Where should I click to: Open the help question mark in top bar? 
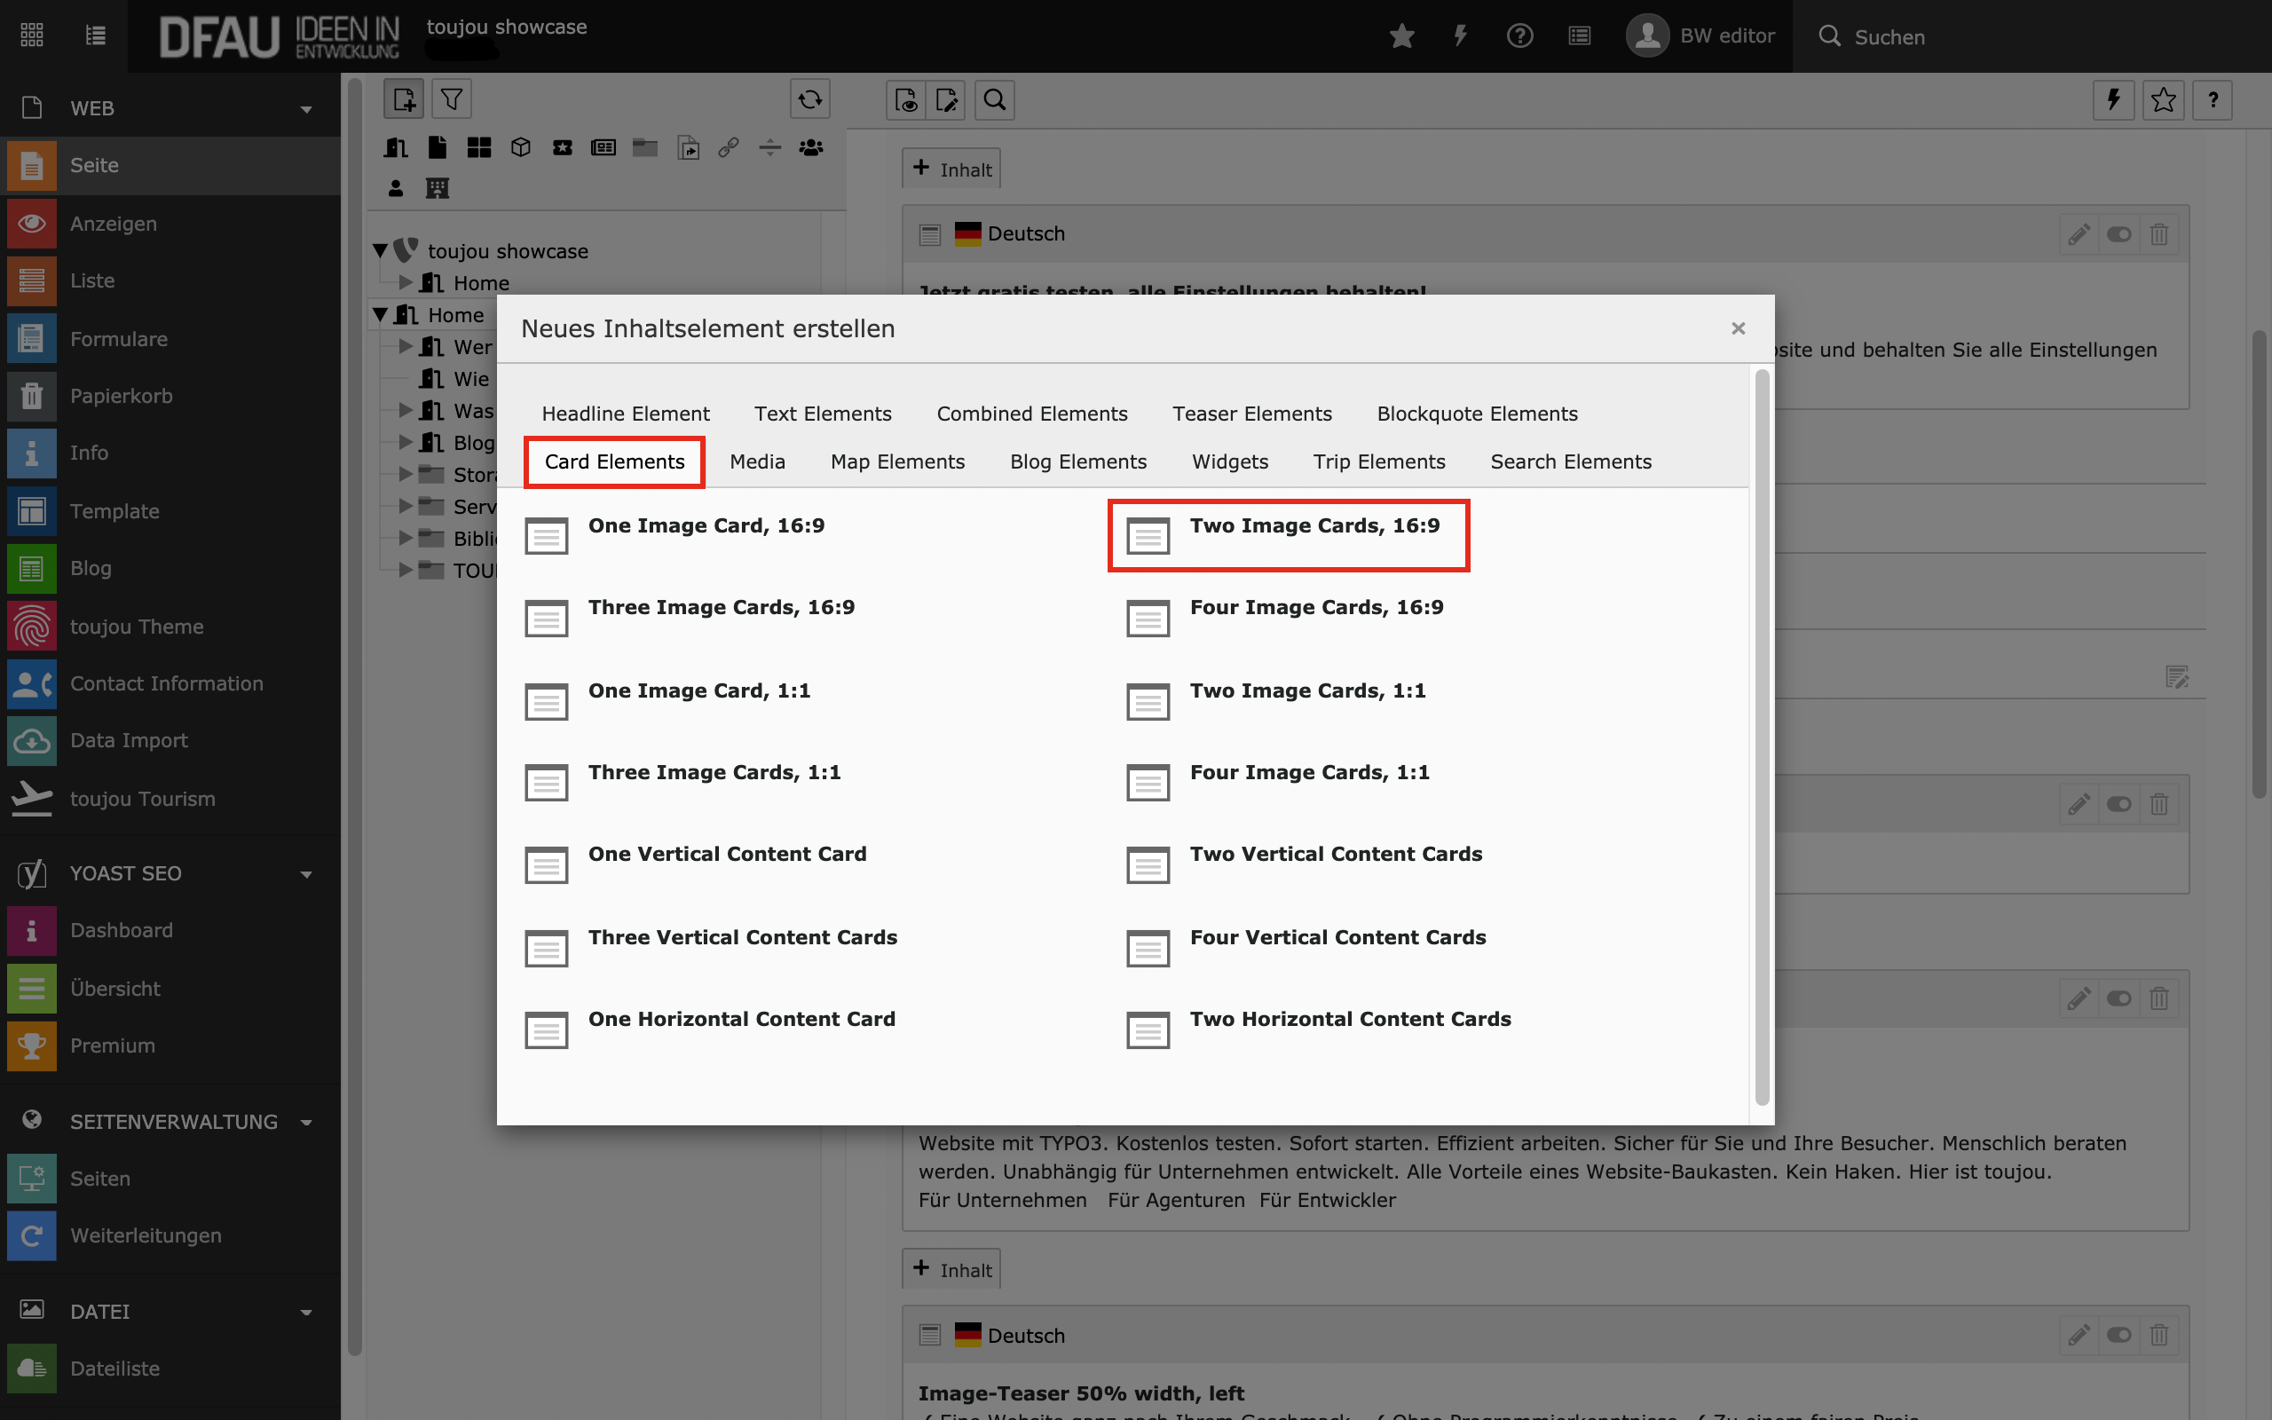tap(1520, 35)
